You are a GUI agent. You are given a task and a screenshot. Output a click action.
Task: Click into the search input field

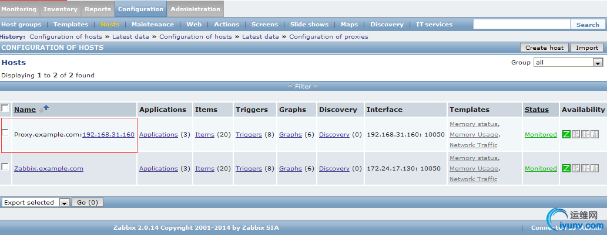tap(521, 24)
